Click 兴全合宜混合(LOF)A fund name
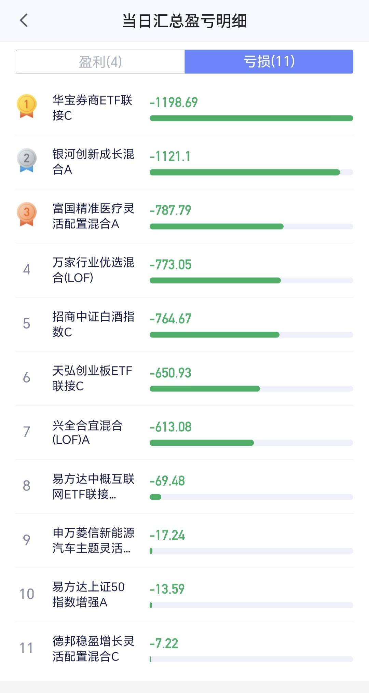The width and height of the screenshot is (369, 693). point(87,432)
